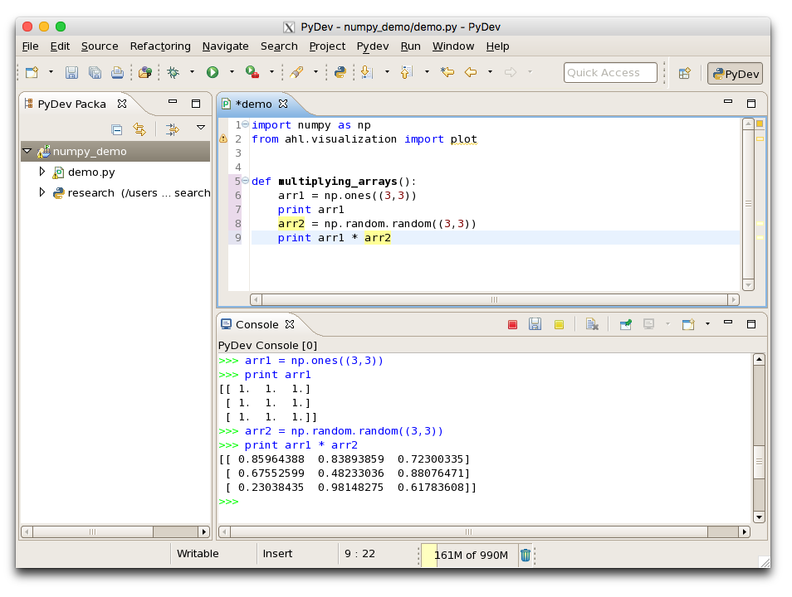Click the Open Console icon

pos(688,324)
